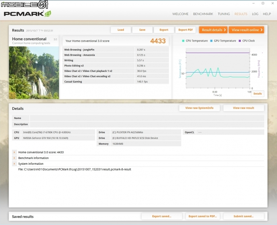Click Export saved button
The width and height of the screenshot is (277, 225).
pos(162,216)
